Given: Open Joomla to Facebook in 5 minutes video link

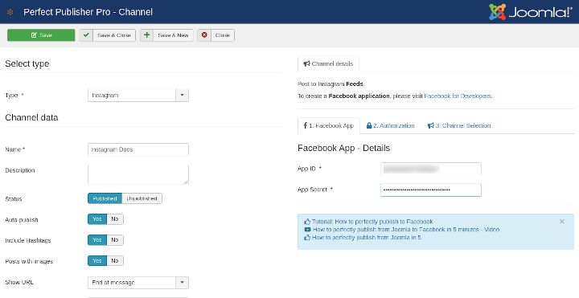Looking at the screenshot, I should pyautogui.click(x=406, y=230).
